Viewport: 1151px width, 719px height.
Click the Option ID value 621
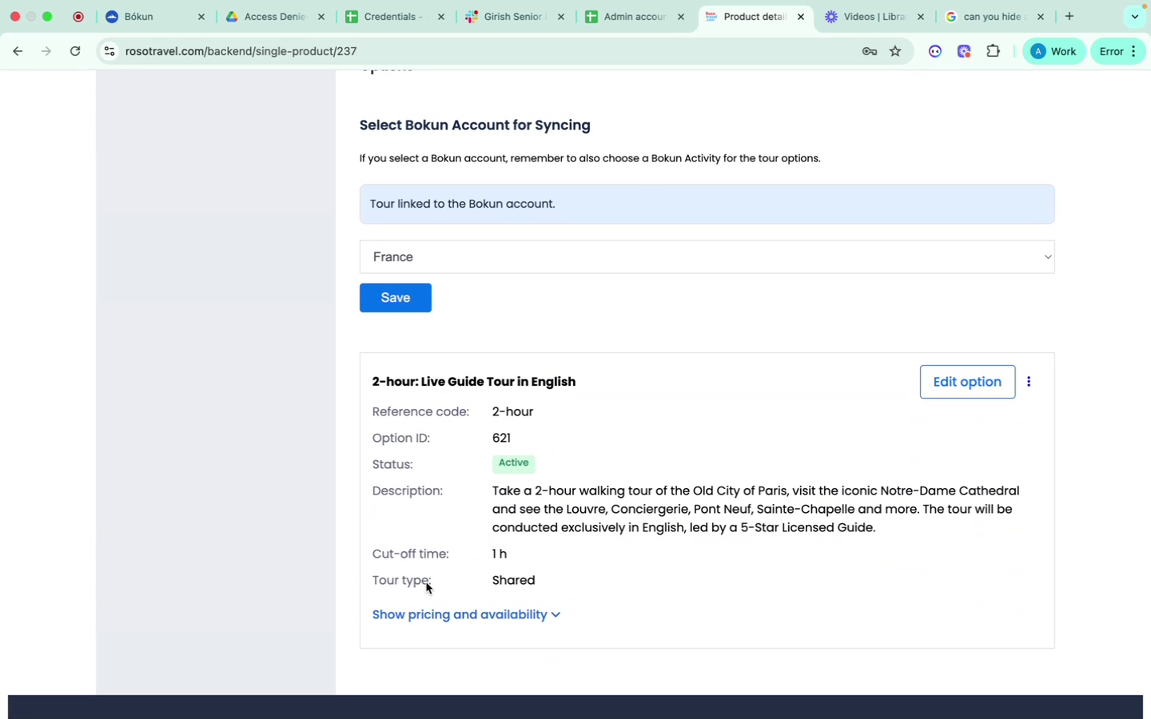click(x=501, y=438)
